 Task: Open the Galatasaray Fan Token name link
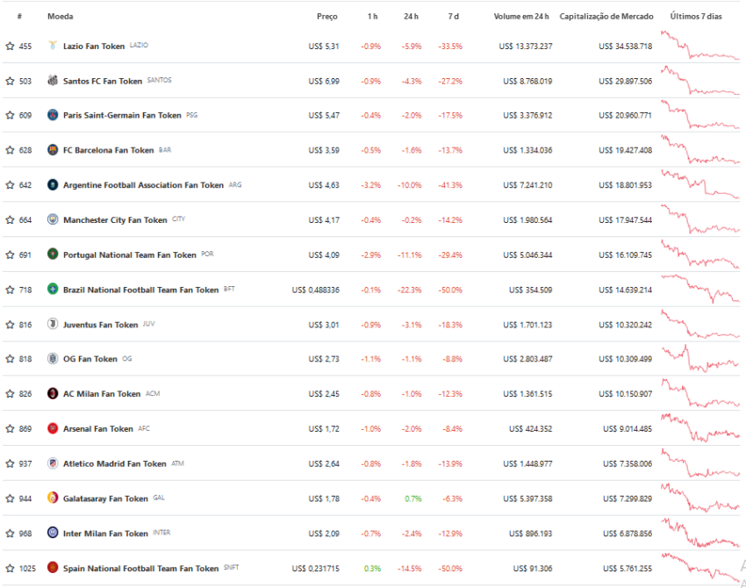(105, 498)
